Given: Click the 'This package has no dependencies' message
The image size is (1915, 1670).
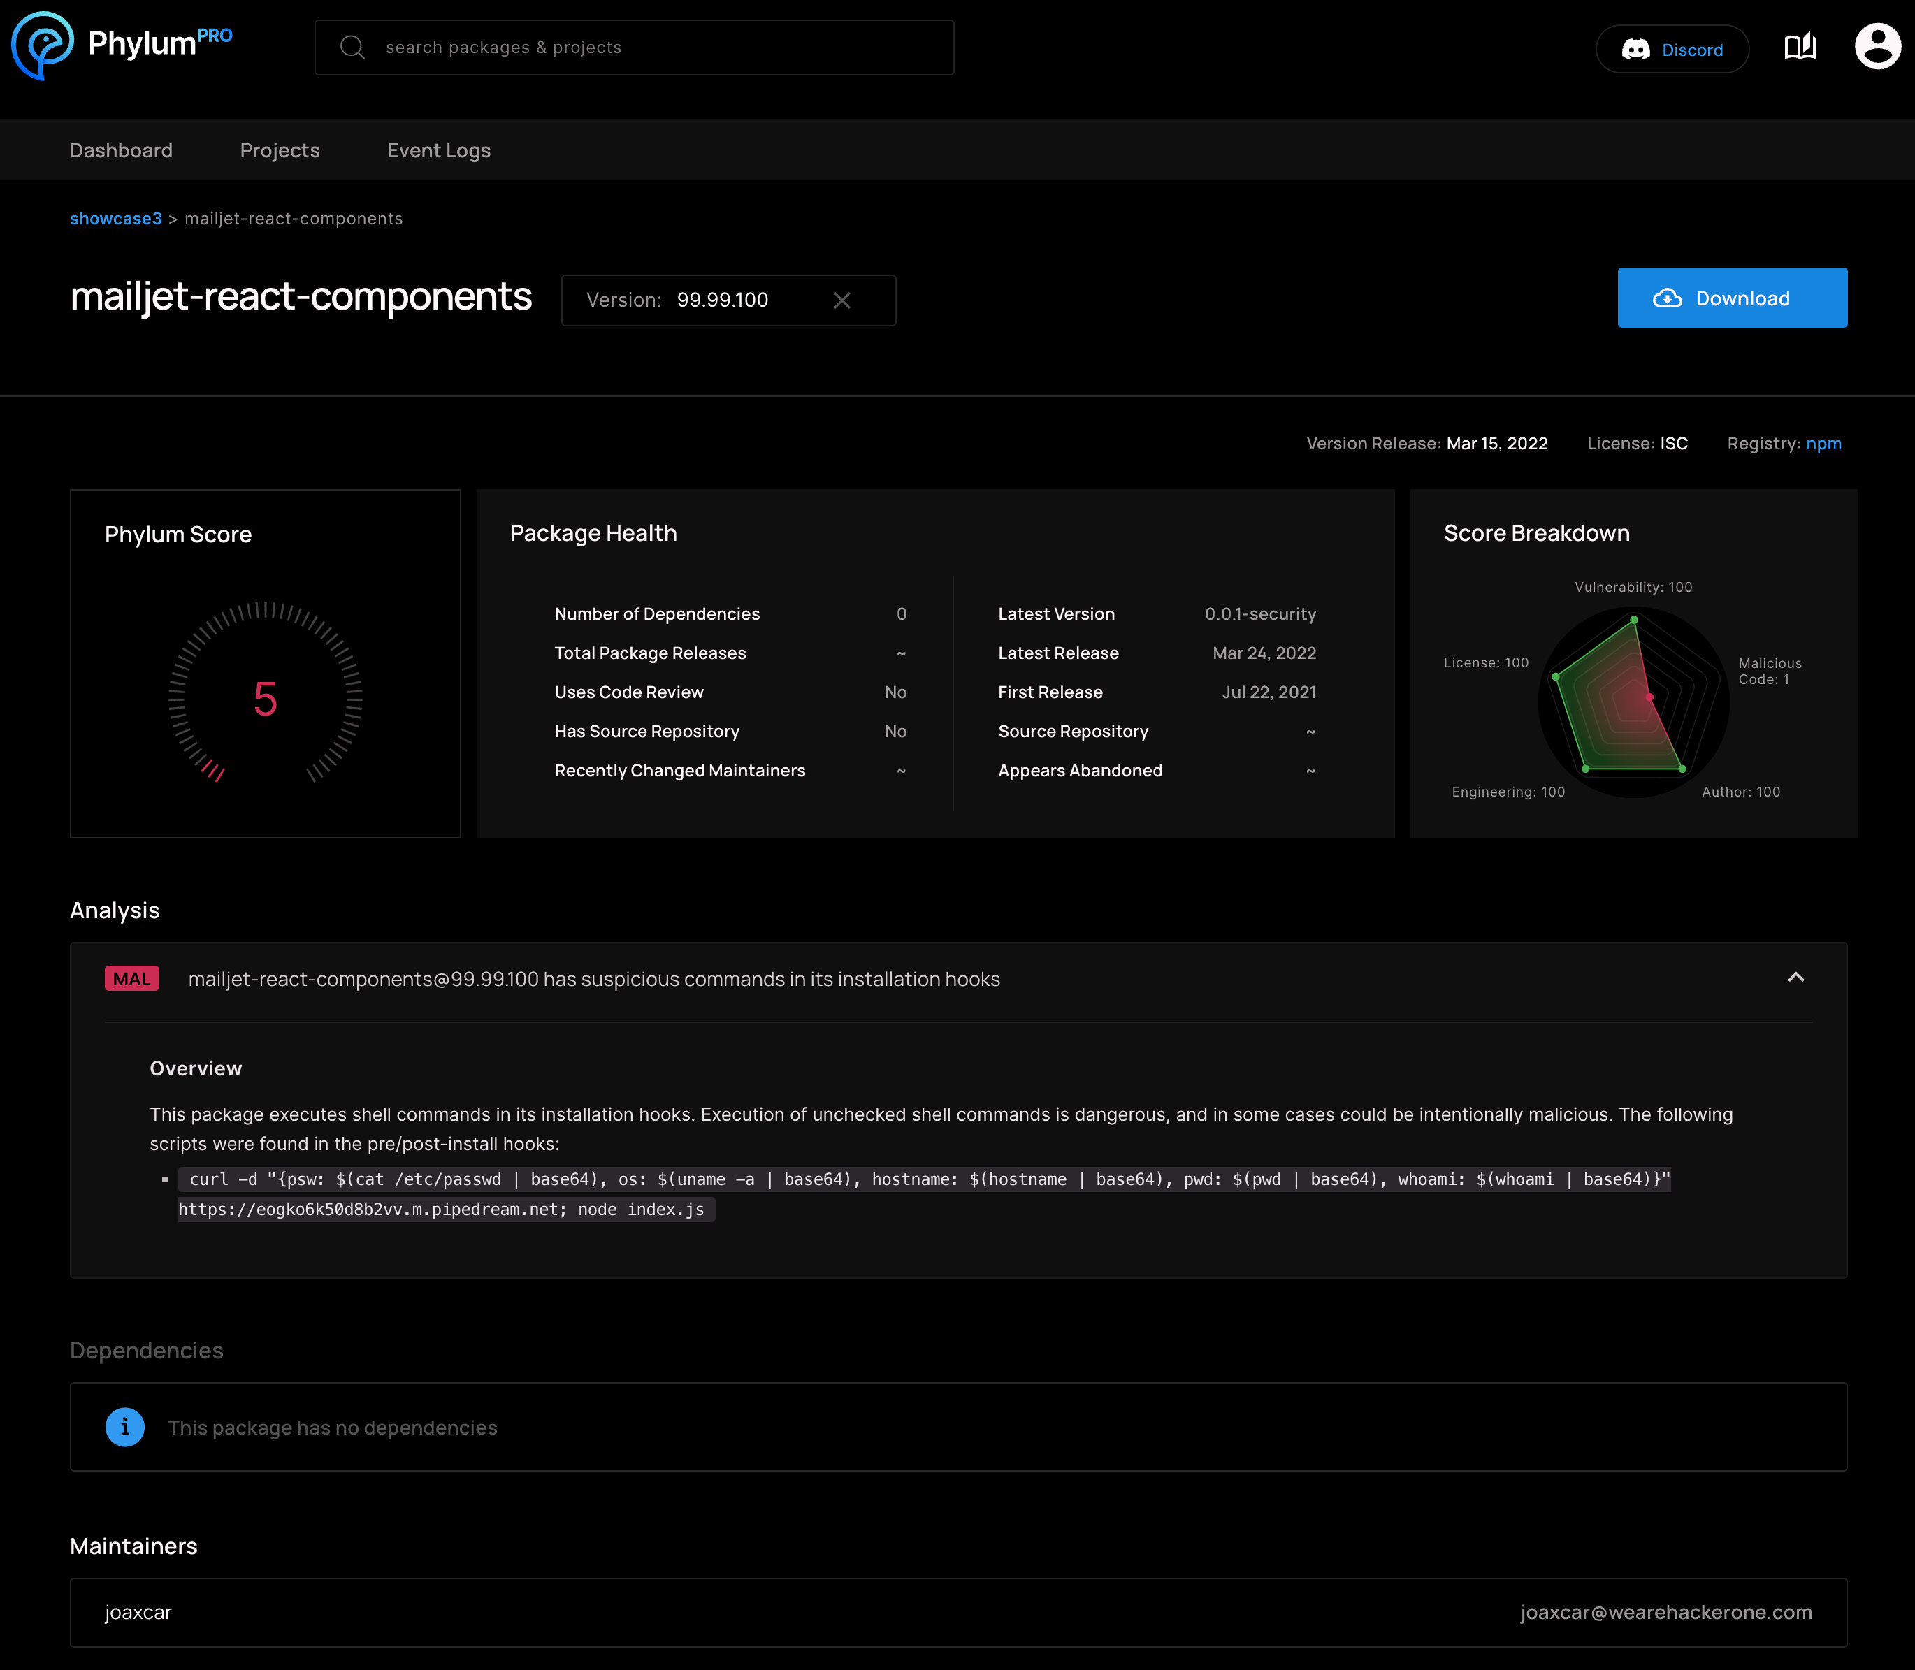Looking at the screenshot, I should tap(332, 1427).
